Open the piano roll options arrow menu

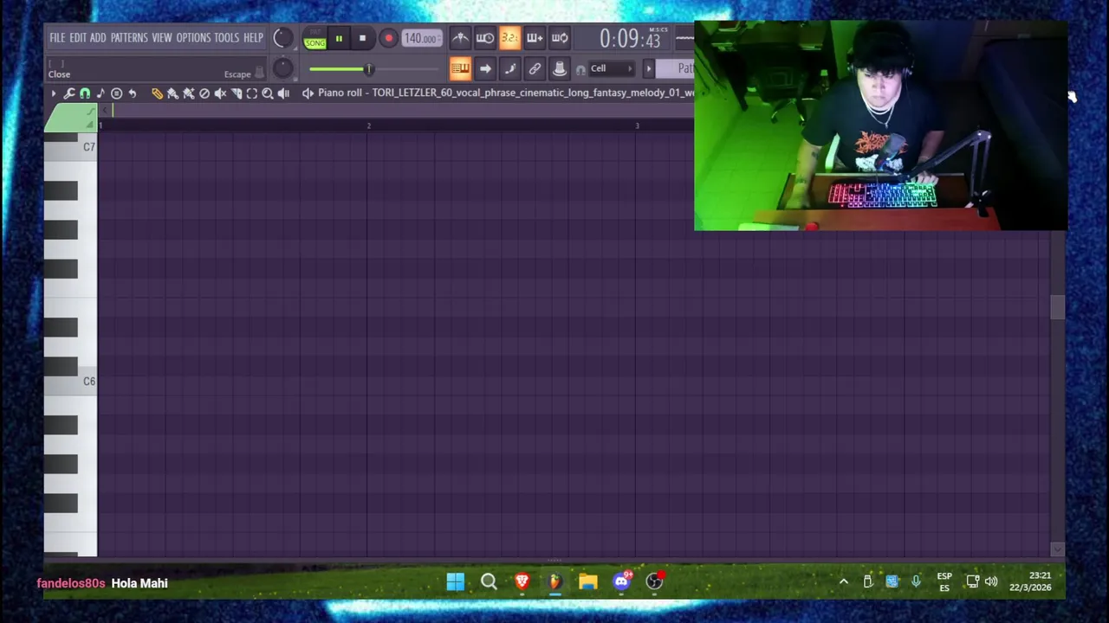[53, 93]
